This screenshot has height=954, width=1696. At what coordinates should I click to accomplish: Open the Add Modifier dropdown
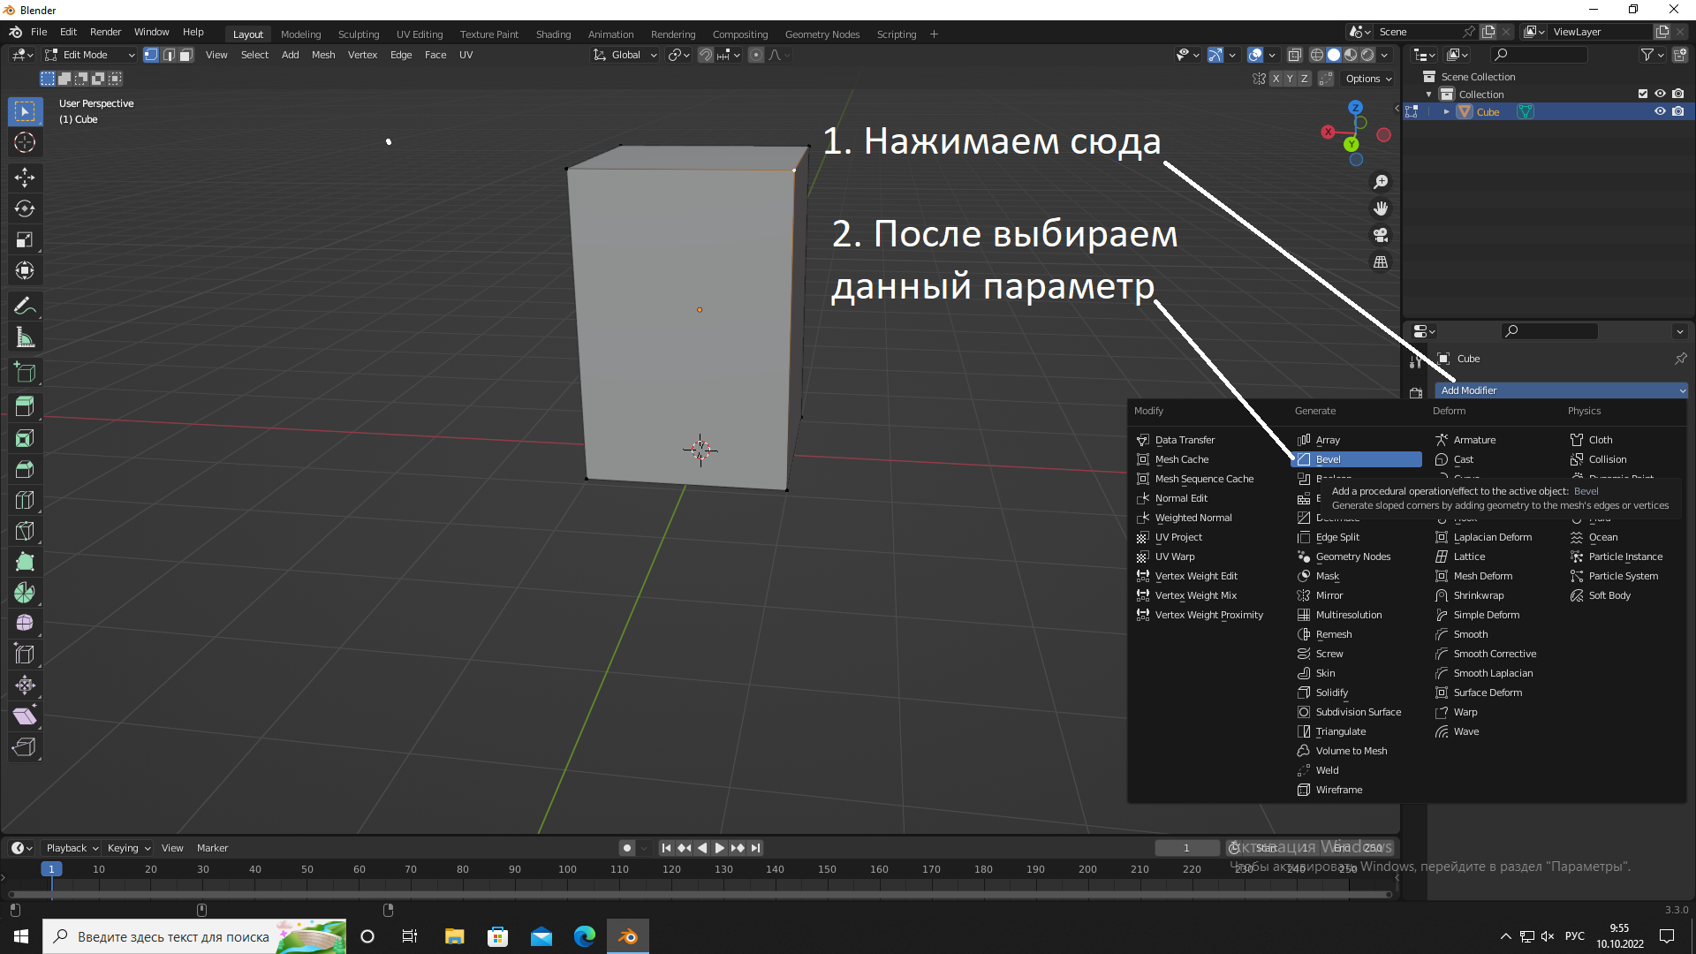(x=1561, y=390)
